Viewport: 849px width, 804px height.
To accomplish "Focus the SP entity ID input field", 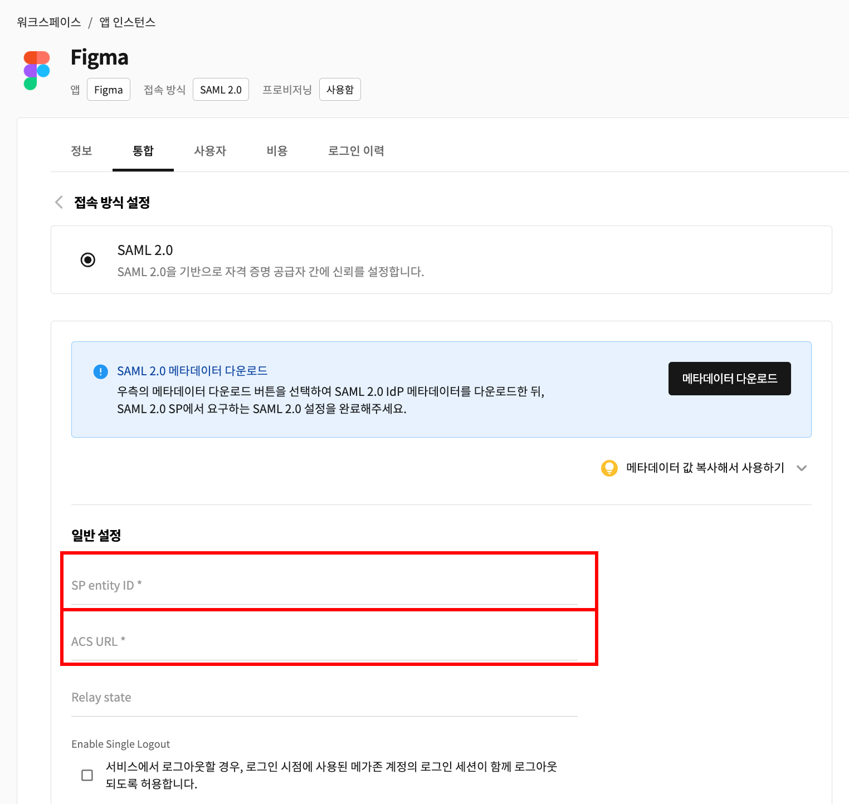I will point(324,586).
